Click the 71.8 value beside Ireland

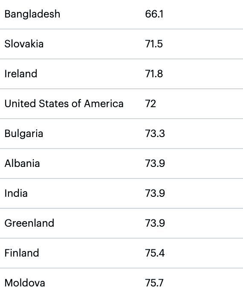pos(154,74)
